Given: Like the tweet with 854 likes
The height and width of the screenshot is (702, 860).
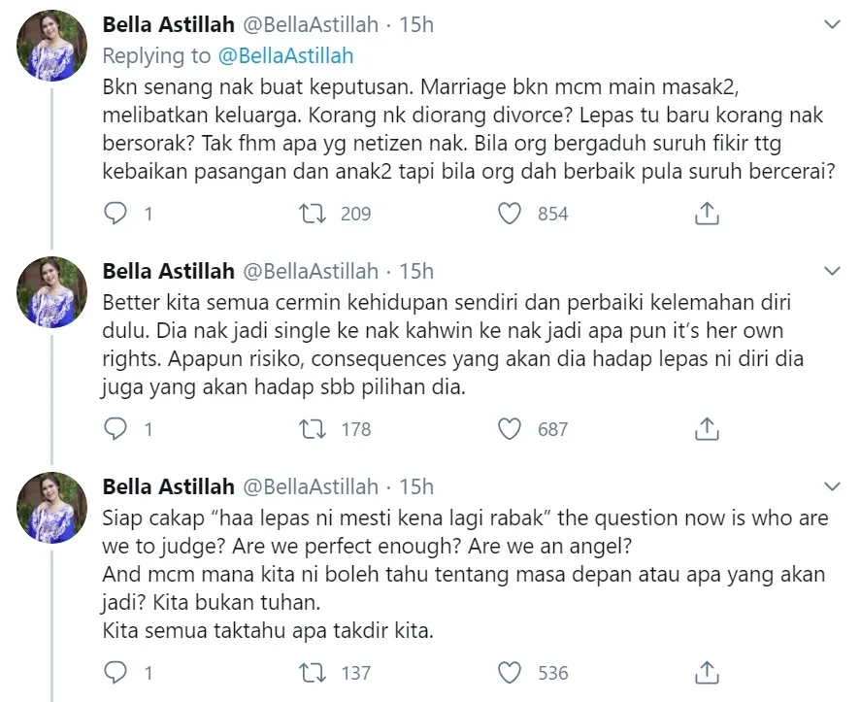Looking at the screenshot, I should point(511,214).
